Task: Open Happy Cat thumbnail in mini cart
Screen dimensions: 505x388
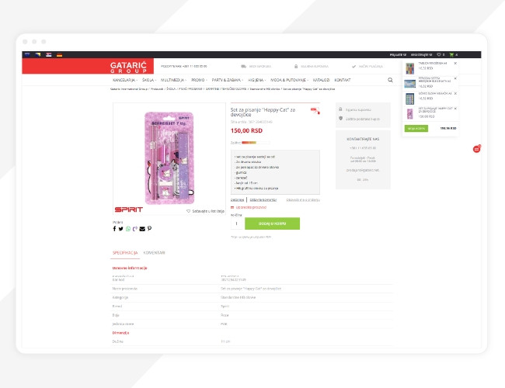Action: (x=409, y=113)
